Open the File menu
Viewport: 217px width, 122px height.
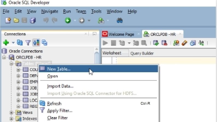pos(6,11)
